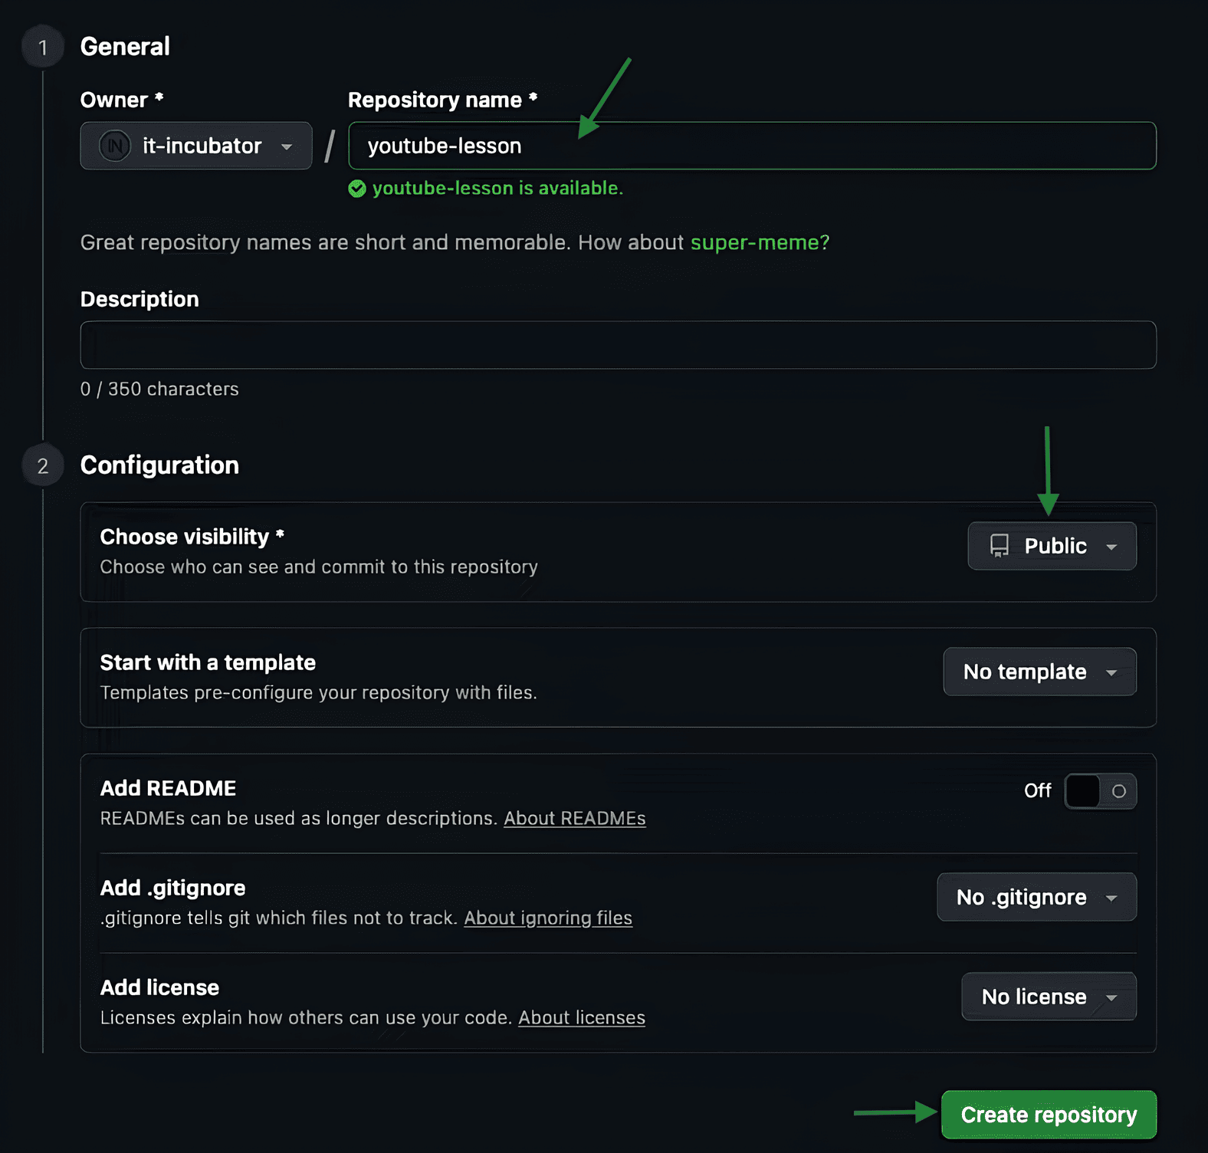Open the No .gitignore dropdown
The image size is (1208, 1153).
pos(1036,897)
